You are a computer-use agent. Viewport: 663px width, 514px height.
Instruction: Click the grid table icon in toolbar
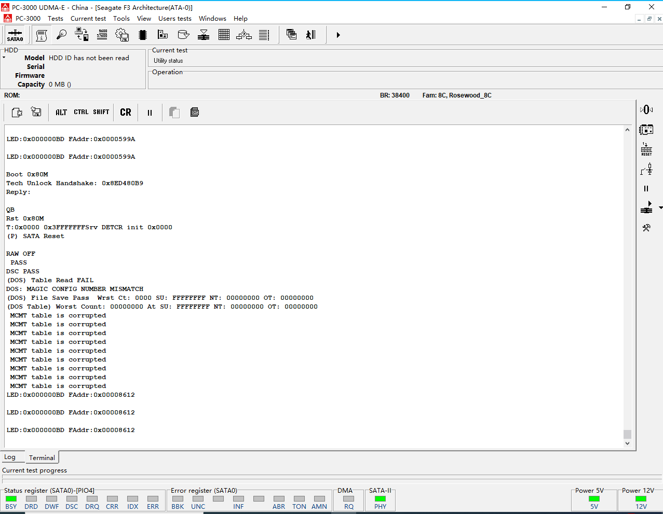click(x=224, y=35)
